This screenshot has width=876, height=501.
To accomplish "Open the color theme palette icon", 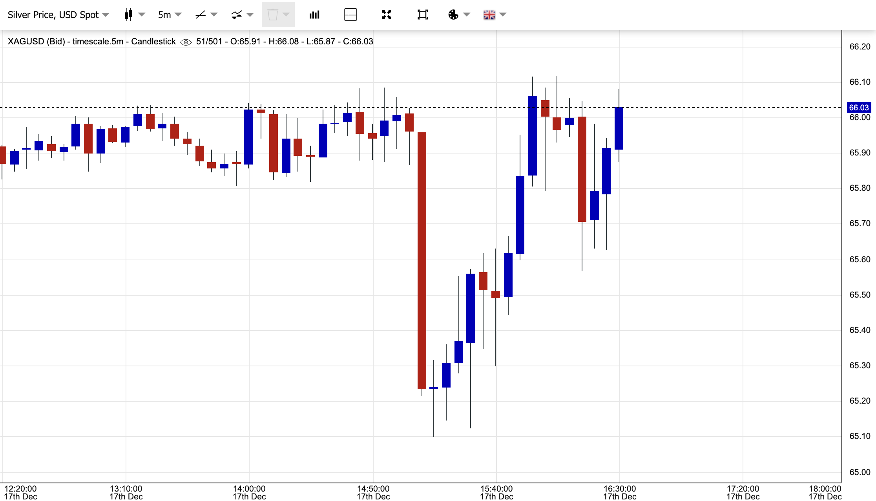I will coord(453,15).
